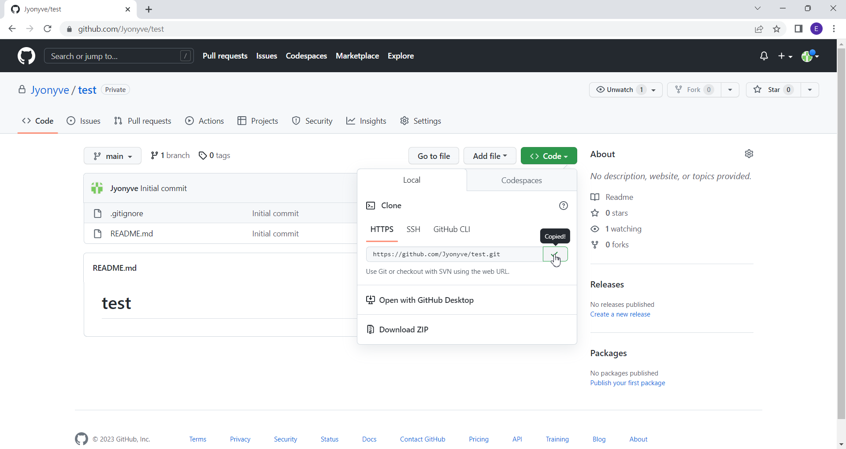Bookmark this page with the star icon
846x449 pixels.
click(x=776, y=29)
